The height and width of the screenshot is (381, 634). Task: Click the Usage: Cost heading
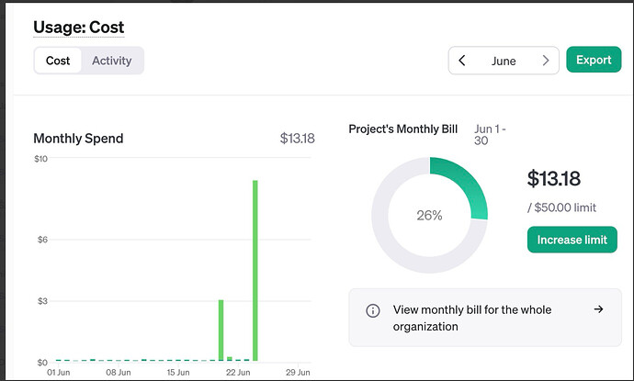79,28
